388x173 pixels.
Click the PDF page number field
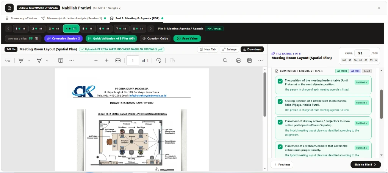[x=133, y=60]
